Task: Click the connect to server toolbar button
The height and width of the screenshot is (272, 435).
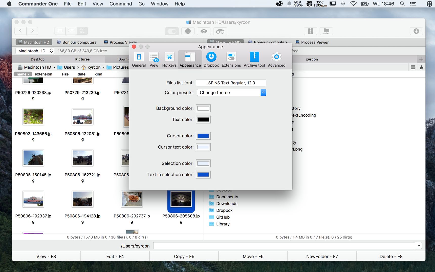Action: 326,31
